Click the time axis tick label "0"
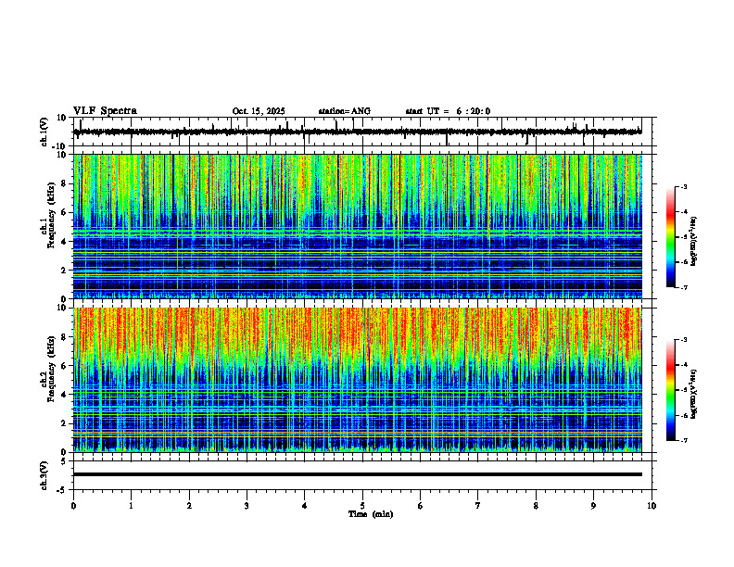 [73, 506]
